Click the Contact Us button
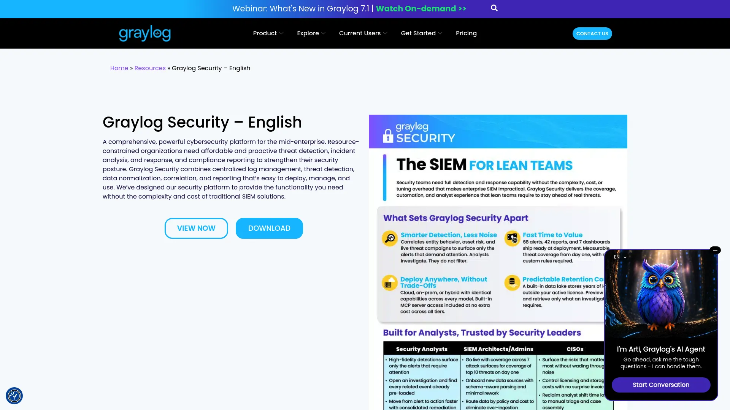Viewport: 730px width, 410px height. click(x=592, y=33)
